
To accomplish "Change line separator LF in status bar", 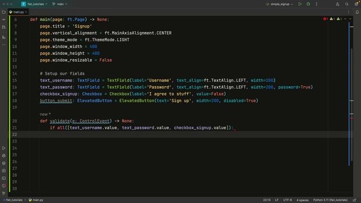I will pyautogui.click(x=276, y=200).
